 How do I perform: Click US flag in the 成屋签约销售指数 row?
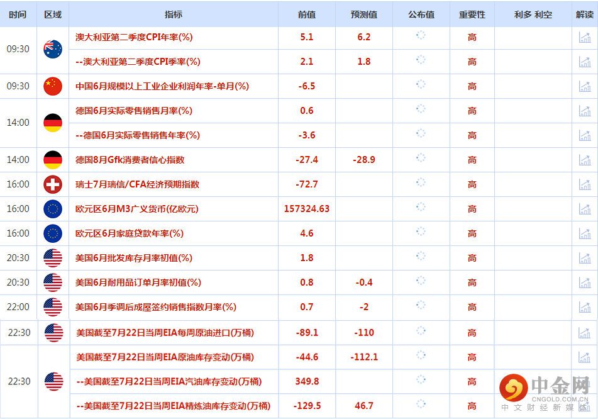click(x=53, y=307)
